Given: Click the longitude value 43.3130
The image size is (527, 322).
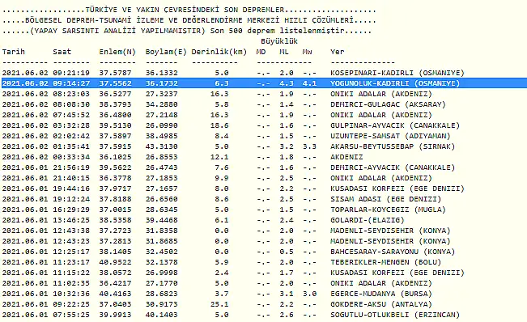Looking at the screenshot, I should click(161, 146).
